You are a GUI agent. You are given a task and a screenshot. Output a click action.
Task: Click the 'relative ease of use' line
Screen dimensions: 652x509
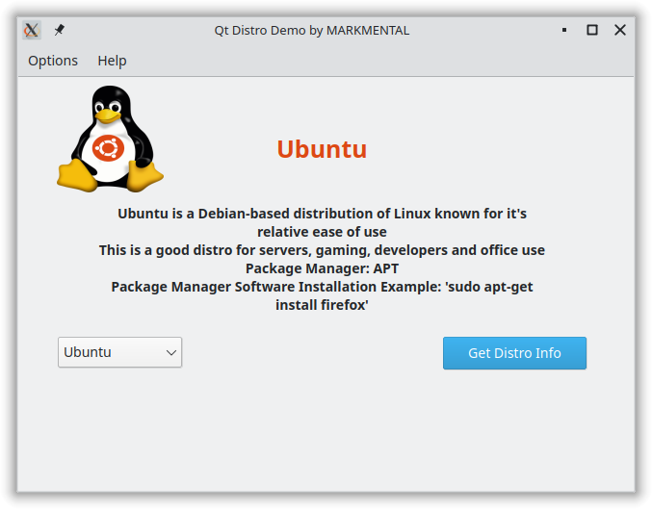point(322,232)
